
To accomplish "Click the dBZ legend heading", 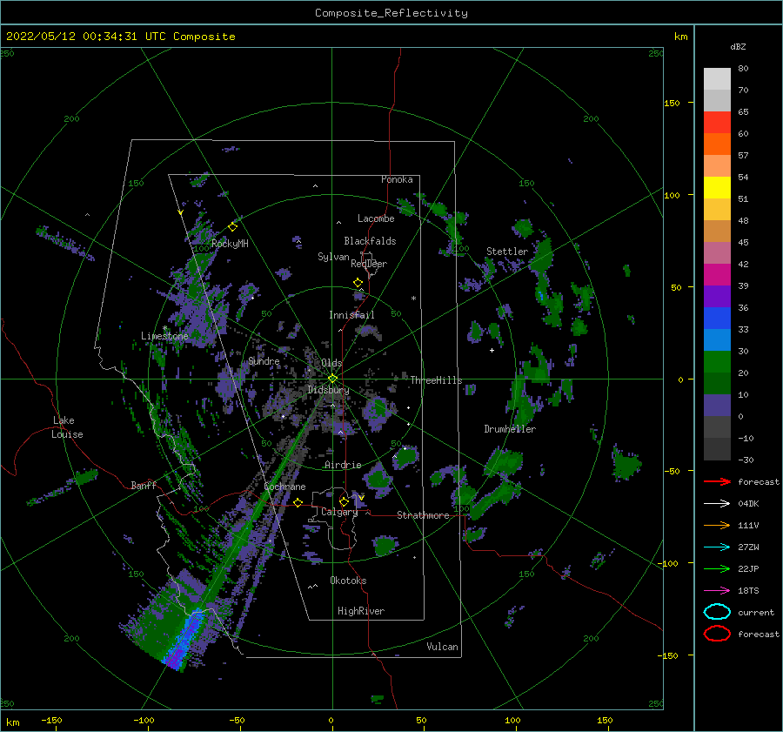I will click(738, 46).
